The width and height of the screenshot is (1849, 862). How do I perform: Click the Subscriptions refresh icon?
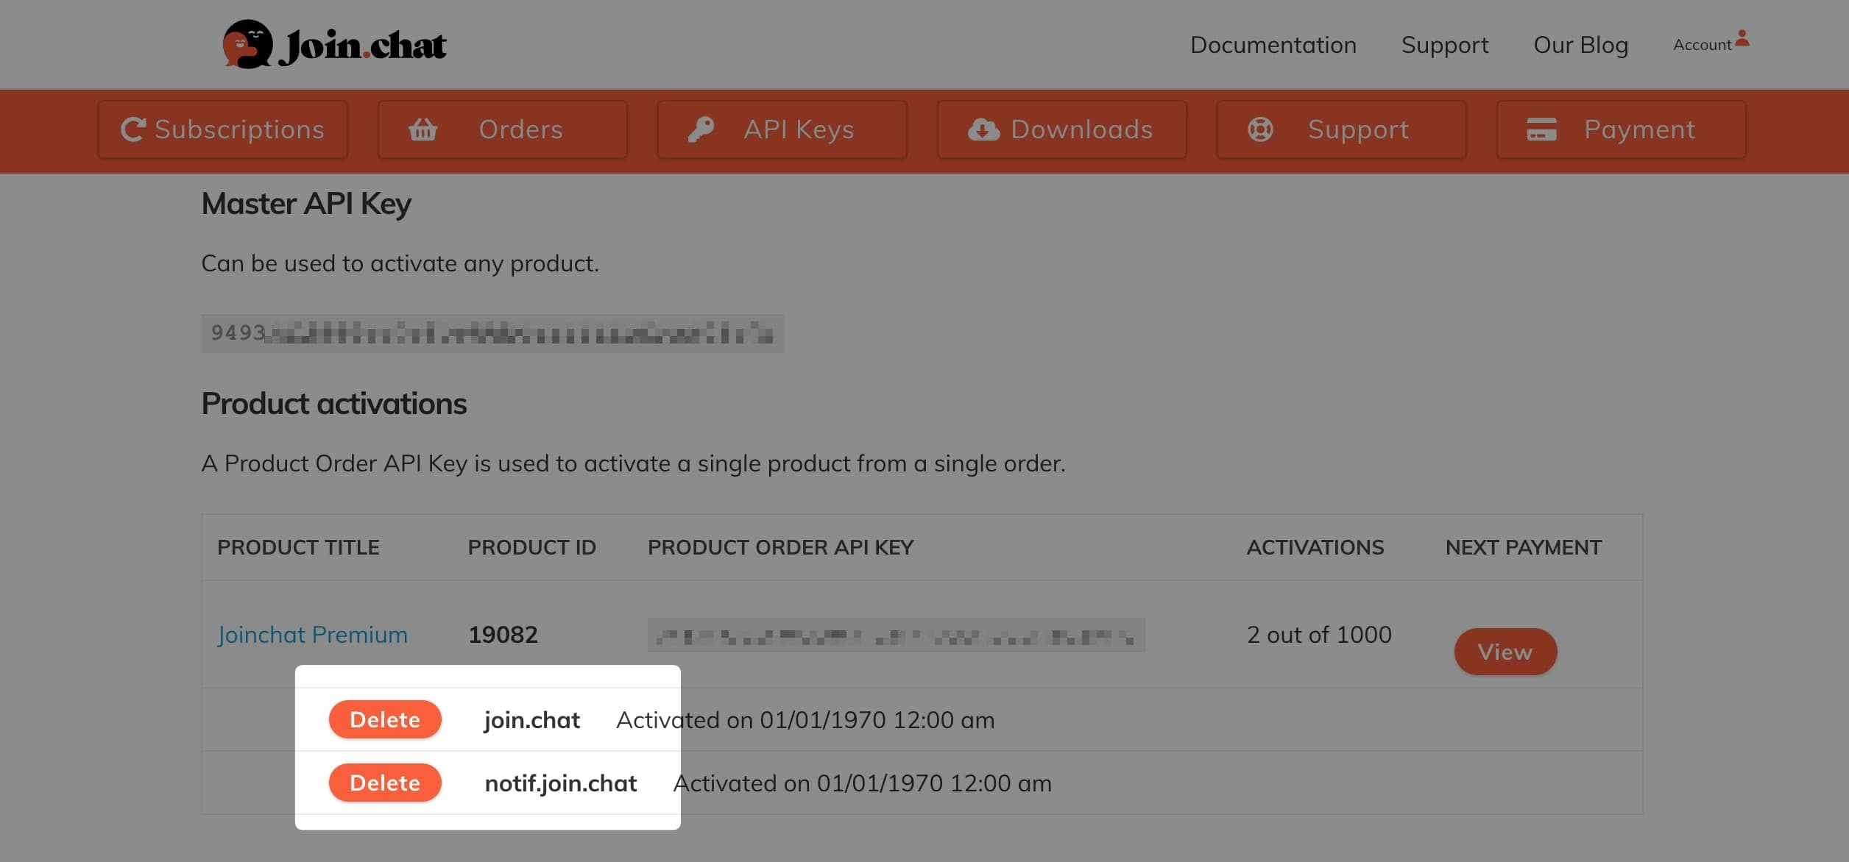(x=133, y=129)
